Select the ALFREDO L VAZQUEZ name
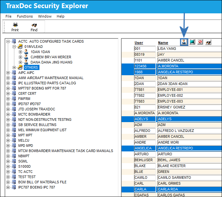Screen dimensions: 222x197 (190, 131)
